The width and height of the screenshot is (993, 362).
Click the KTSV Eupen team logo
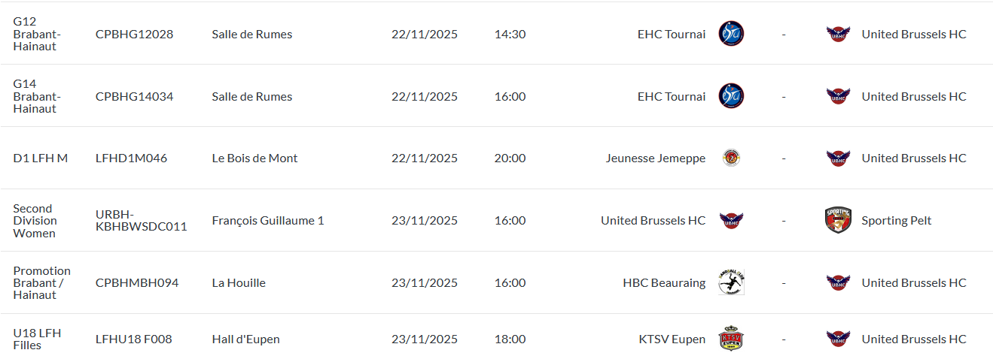pyautogui.click(x=731, y=339)
